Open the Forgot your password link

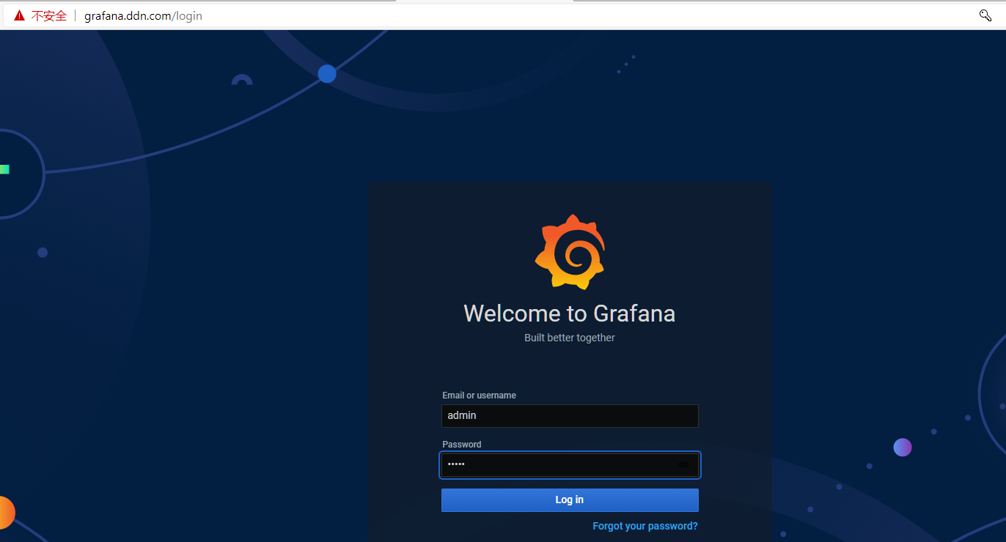(645, 526)
